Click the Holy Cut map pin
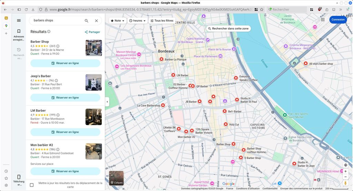353x191 pixels. (225, 124)
